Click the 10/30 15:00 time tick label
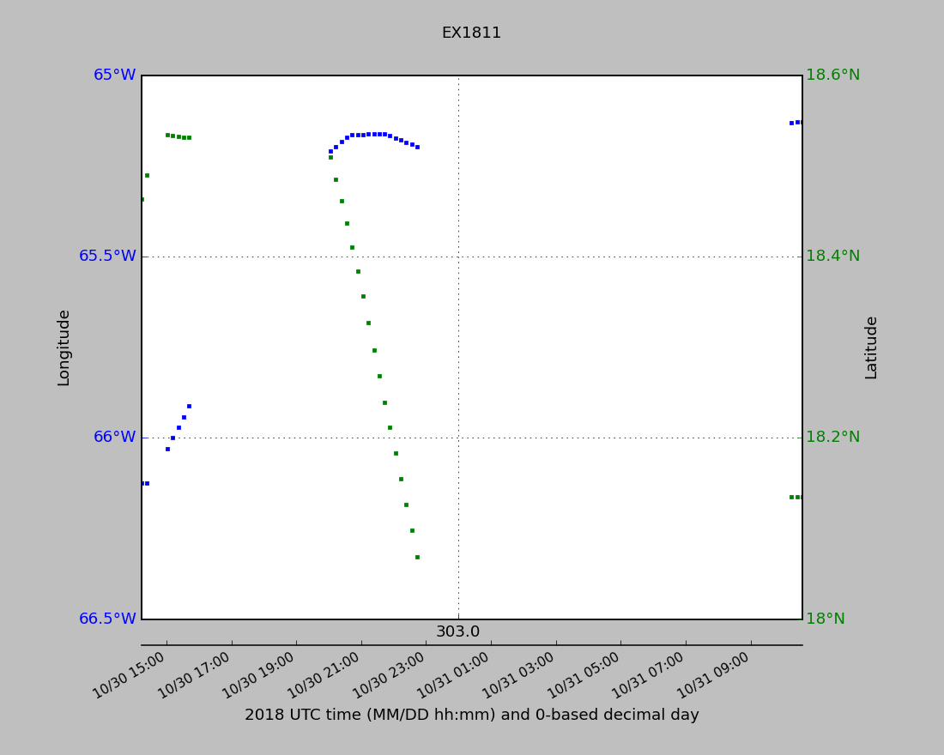Screen dimensions: 944x755 pos(129,676)
